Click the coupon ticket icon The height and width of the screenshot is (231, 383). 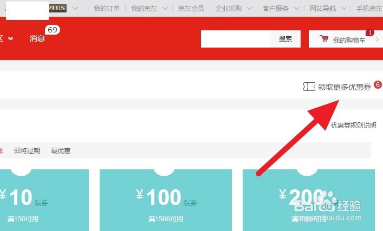tap(309, 87)
